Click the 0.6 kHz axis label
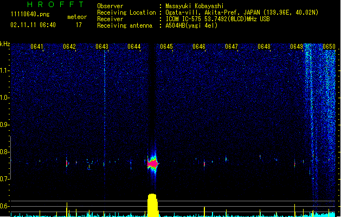The width and height of the screenshot is (341, 217). [5, 206]
